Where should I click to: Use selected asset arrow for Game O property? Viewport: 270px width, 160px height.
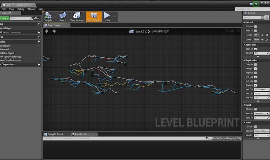[262, 40]
